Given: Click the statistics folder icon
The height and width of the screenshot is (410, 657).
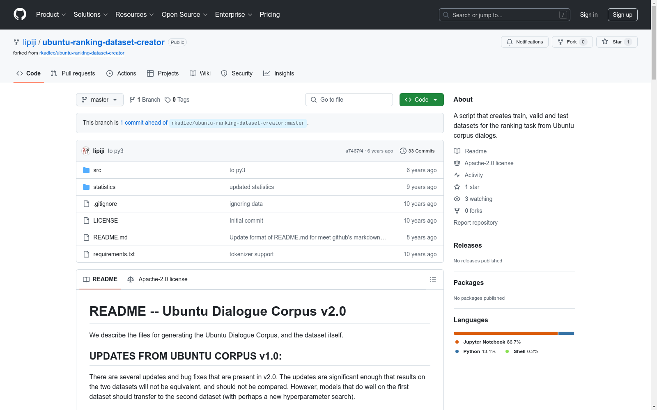Looking at the screenshot, I should [86, 187].
